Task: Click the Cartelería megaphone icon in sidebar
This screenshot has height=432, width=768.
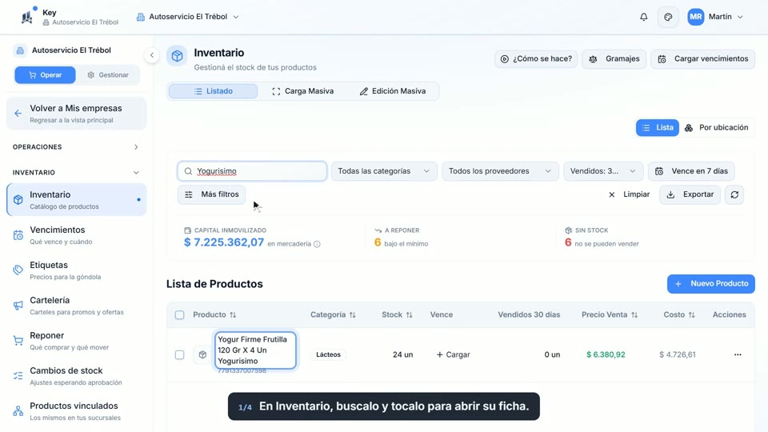Action: coord(18,306)
